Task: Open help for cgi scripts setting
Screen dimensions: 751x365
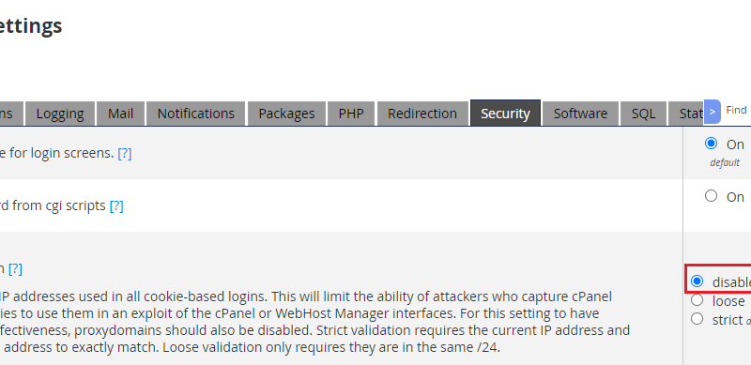Action: [116, 206]
